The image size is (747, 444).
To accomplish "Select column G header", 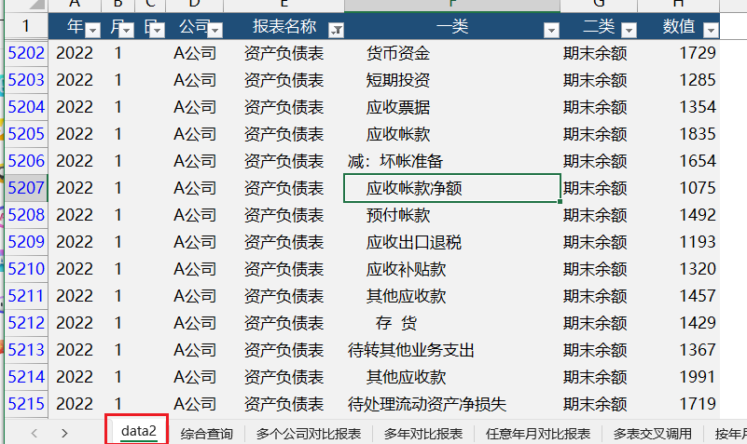I will tap(599, 6).
